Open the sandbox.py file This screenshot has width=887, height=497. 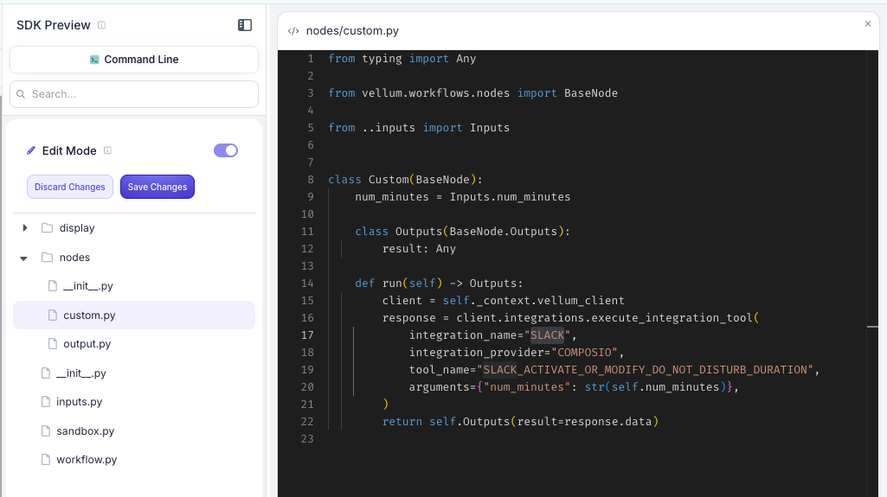[85, 431]
